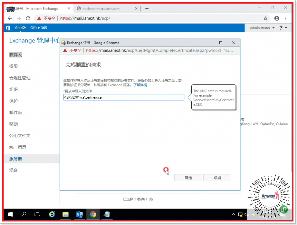Open File Explorer from the taskbar
This screenshot has width=297, height=225.
coord(66,214)
